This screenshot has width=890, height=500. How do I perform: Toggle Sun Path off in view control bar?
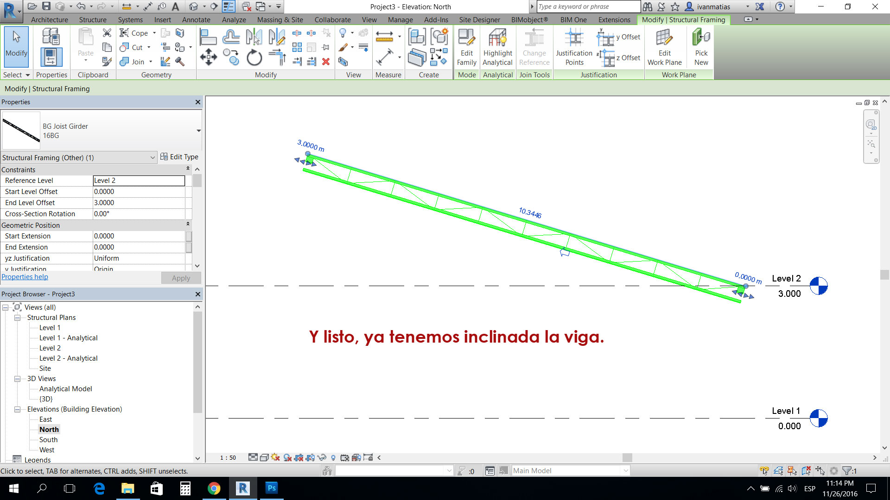275,457
